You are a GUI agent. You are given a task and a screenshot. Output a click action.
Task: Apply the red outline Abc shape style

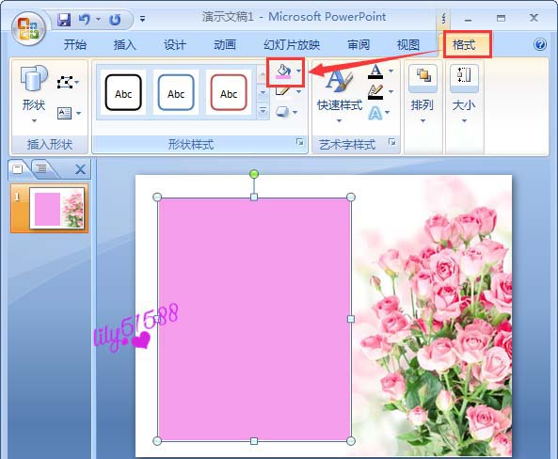point(229,92)
